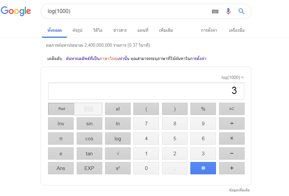Viewport: 289px width, 196px height.
Task: Open the เครื่องมือ tools options
Action: (237, 30)
